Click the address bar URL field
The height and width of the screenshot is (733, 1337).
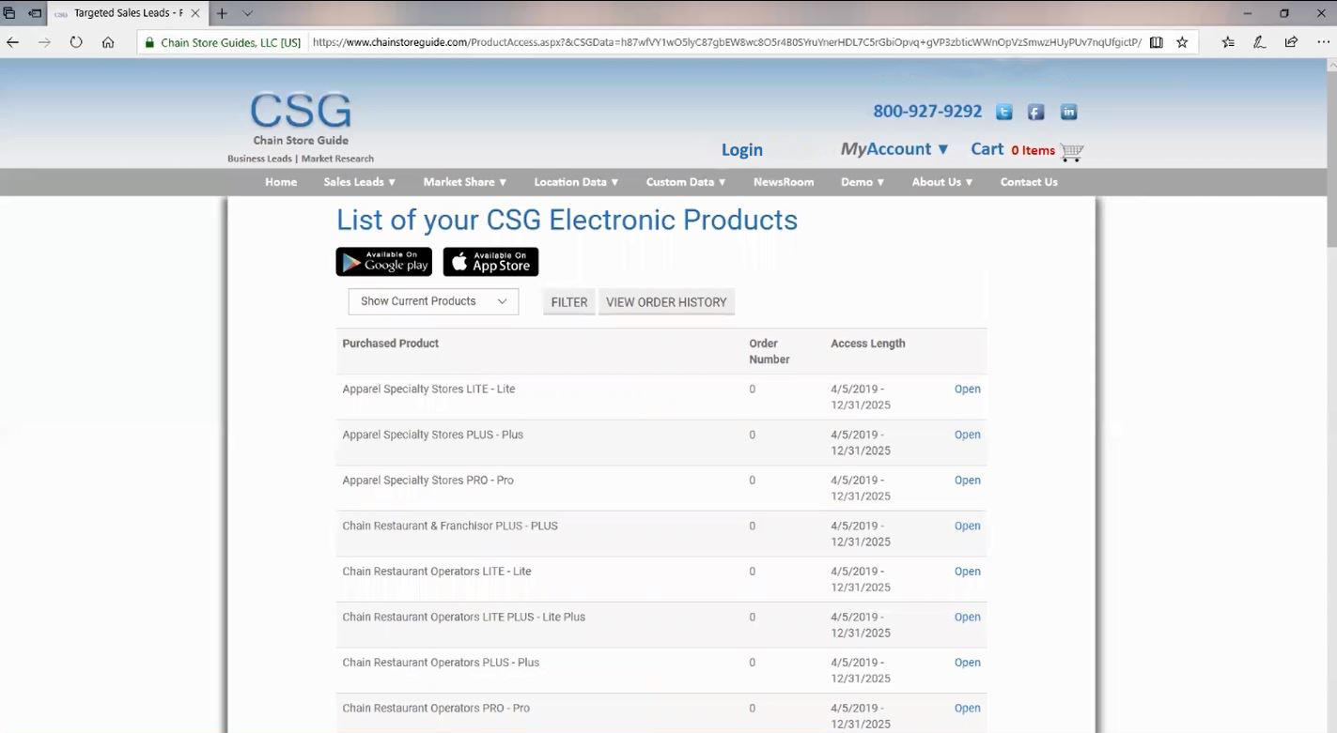(725, 42)
